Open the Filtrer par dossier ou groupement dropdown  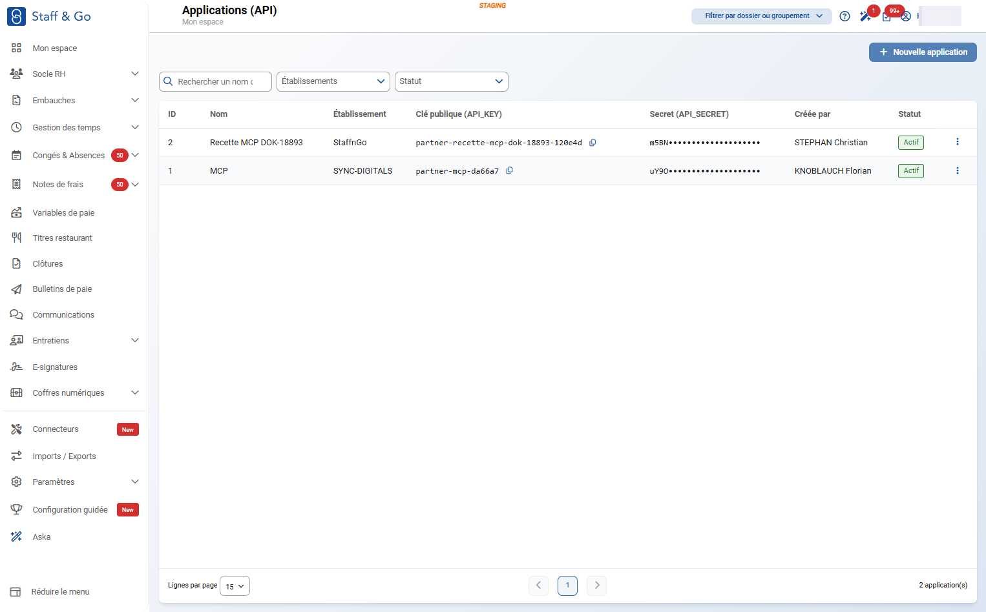click(762, 16)
